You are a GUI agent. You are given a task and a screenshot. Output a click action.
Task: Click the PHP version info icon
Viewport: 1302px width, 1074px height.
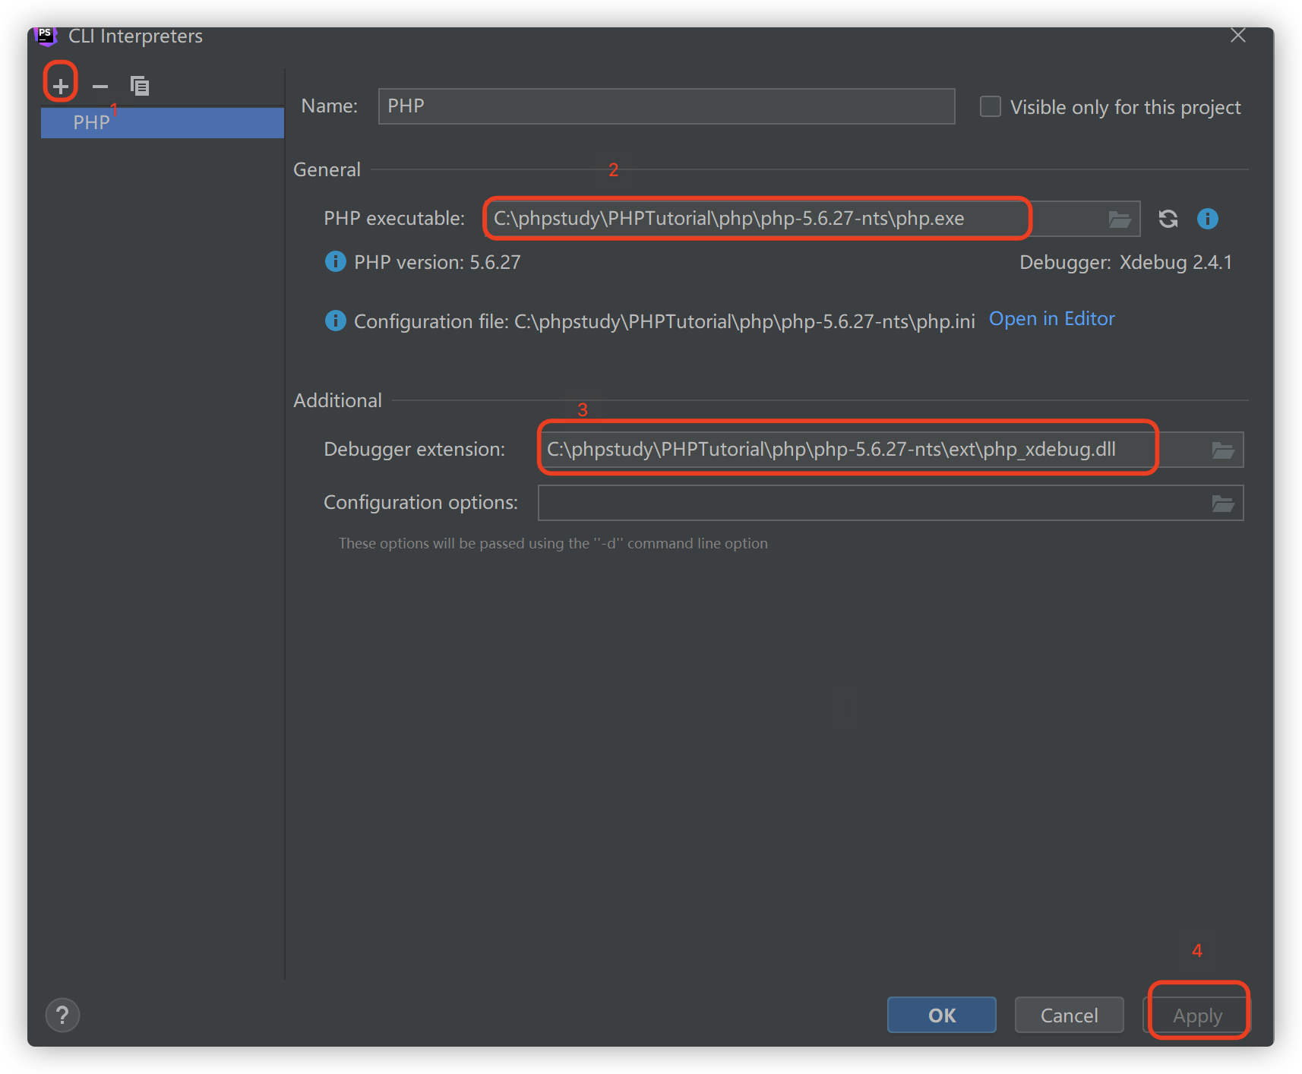tap(335, 261)
